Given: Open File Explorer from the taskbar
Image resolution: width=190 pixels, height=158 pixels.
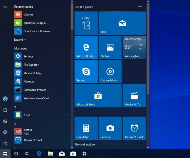Looking at the screenshot, I should click(x=50, y=154).
